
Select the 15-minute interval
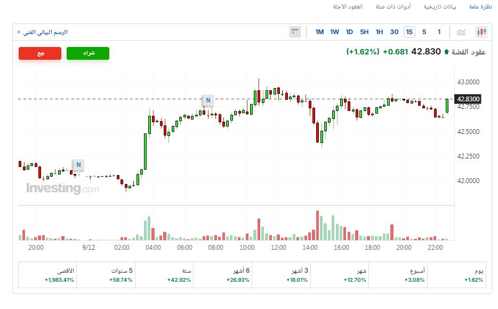pyautogui.click(x=409, y=32)
